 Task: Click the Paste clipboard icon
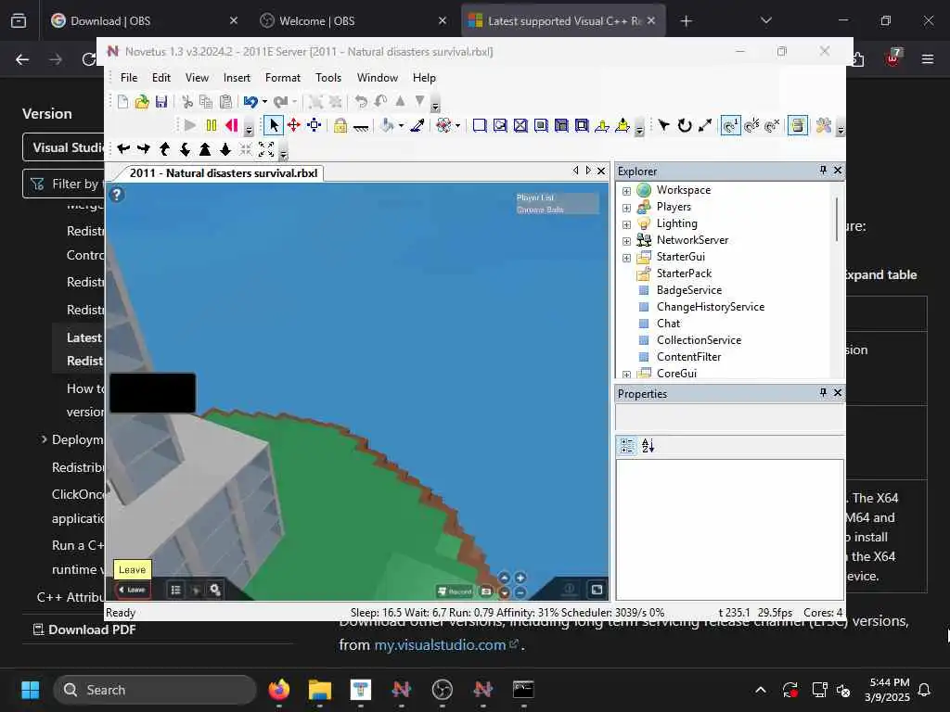(x=226, y=102)
